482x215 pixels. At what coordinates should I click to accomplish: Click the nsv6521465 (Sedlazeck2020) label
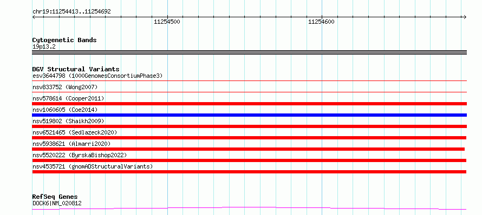pyautogui.click(x=75, y=132)
